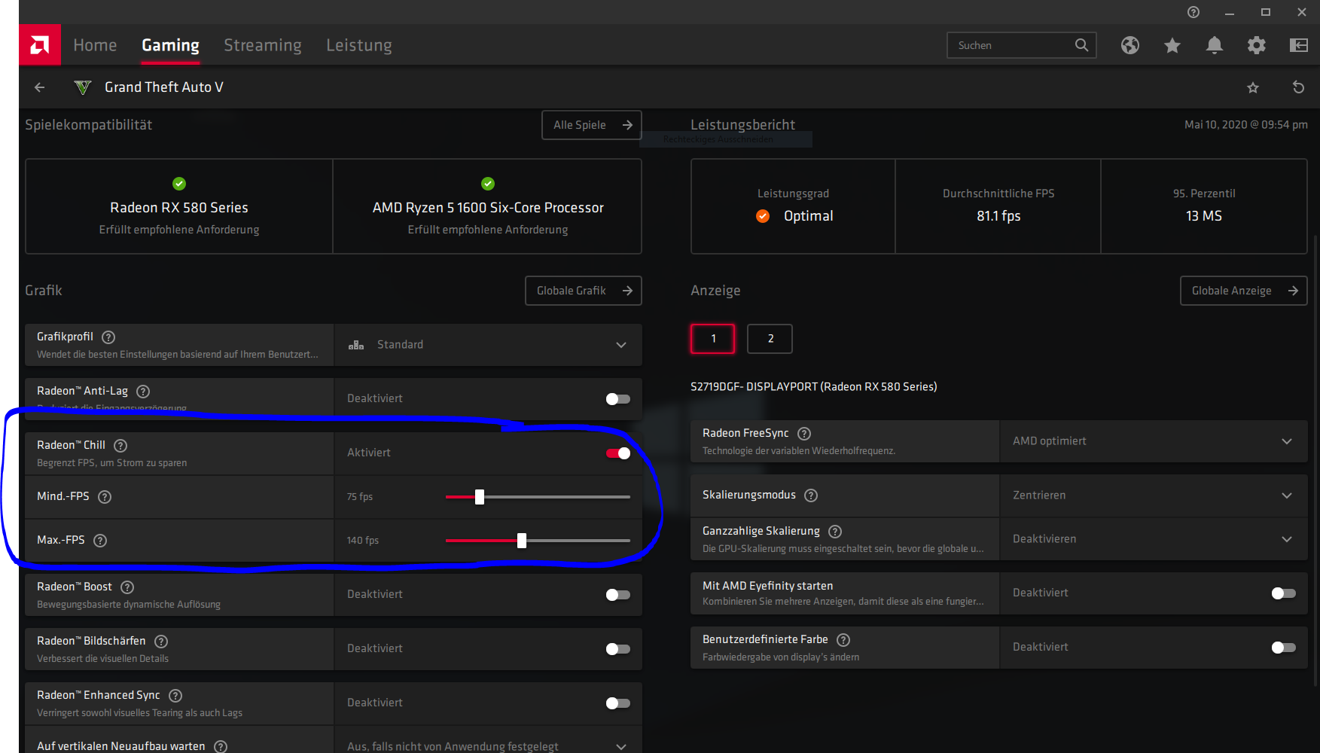
Task: Show help for Radeon Boost
Action: [x=127, y=587]
